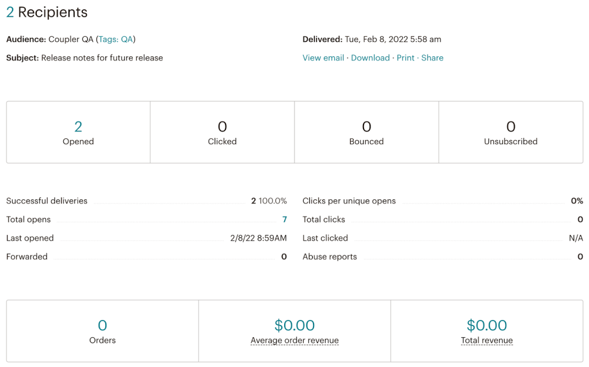Click the Last opened timestamp
This screenshot has width=589, height=367.
point(258,238)
